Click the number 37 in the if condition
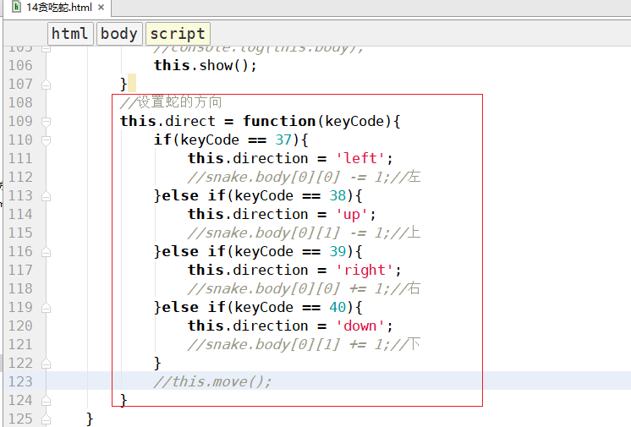The width and height of the screenshot is (631, 427). click(x=284, y=140)
